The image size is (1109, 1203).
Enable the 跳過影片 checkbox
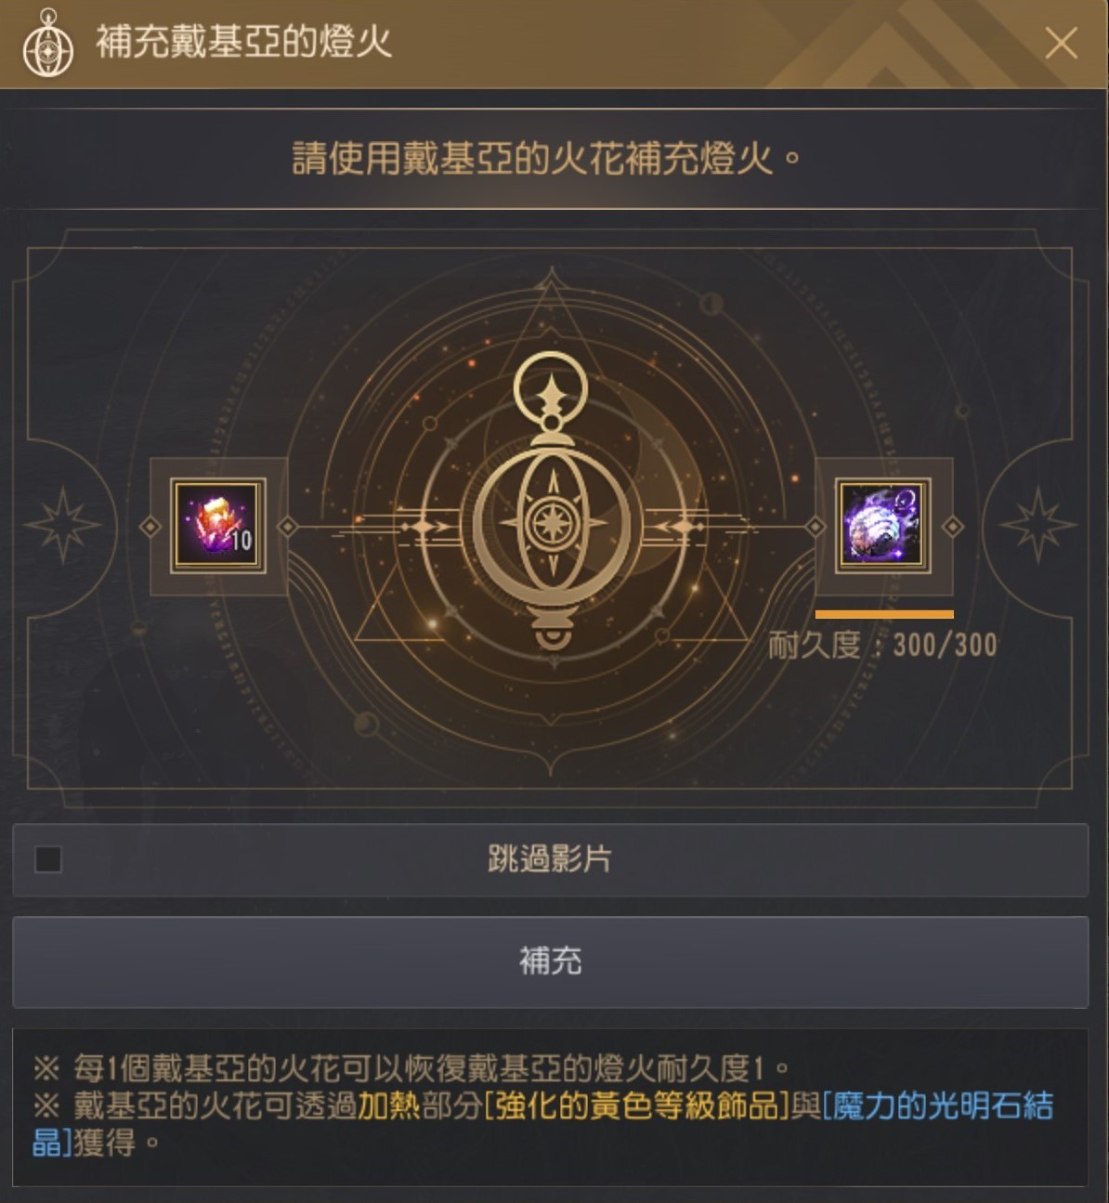point(48,859)
